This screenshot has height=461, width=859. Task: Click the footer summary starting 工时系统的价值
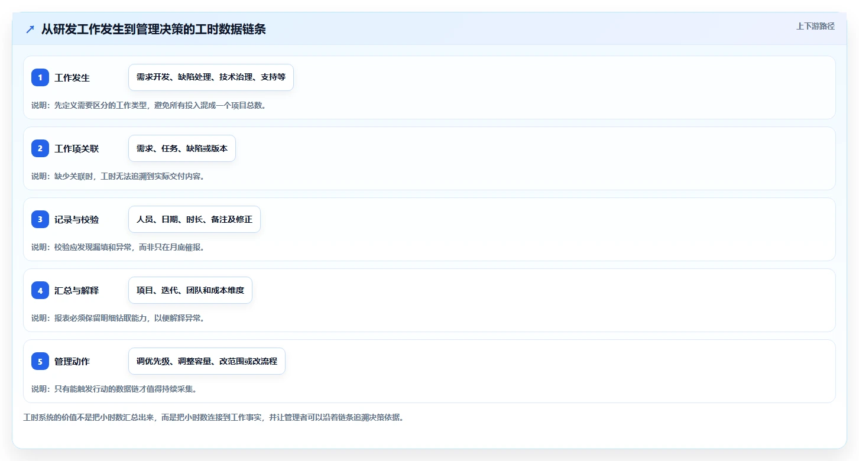point(213,417)
